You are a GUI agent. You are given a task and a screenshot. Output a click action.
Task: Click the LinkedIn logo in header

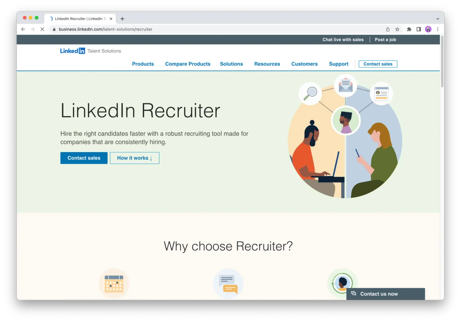pos(72,51)
